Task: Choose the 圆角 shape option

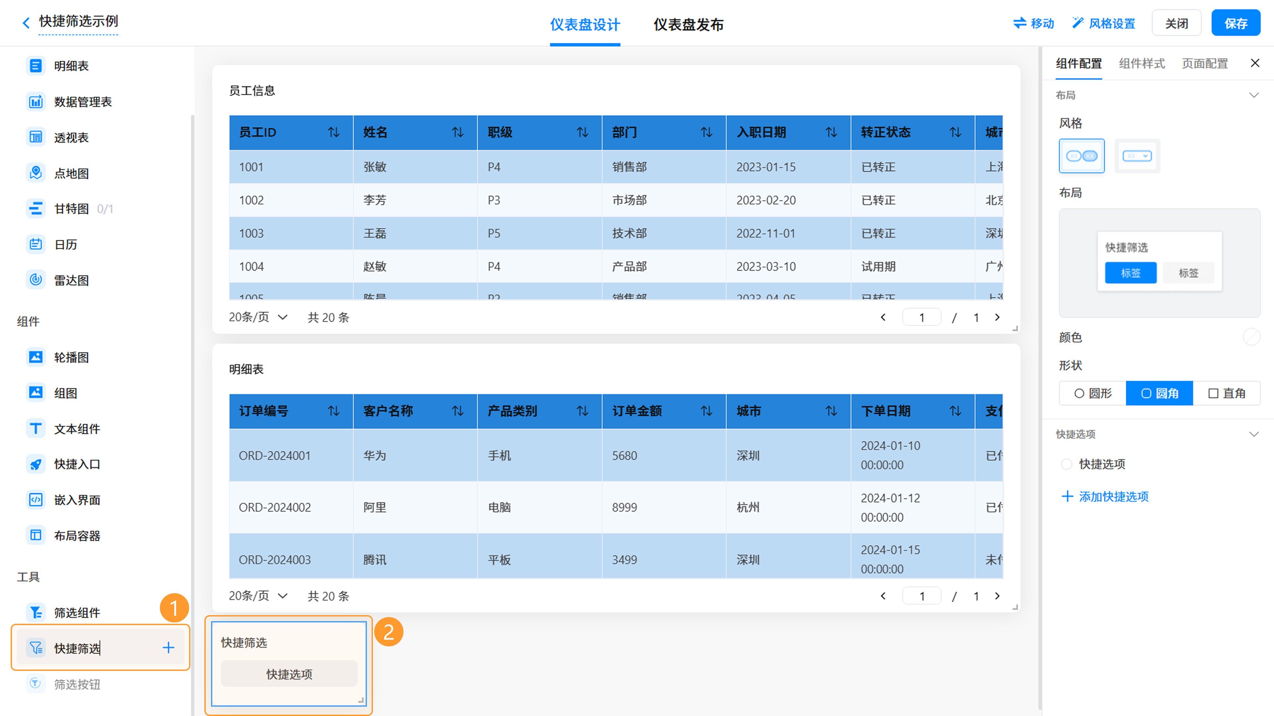Action: (x=1160, y=393)
